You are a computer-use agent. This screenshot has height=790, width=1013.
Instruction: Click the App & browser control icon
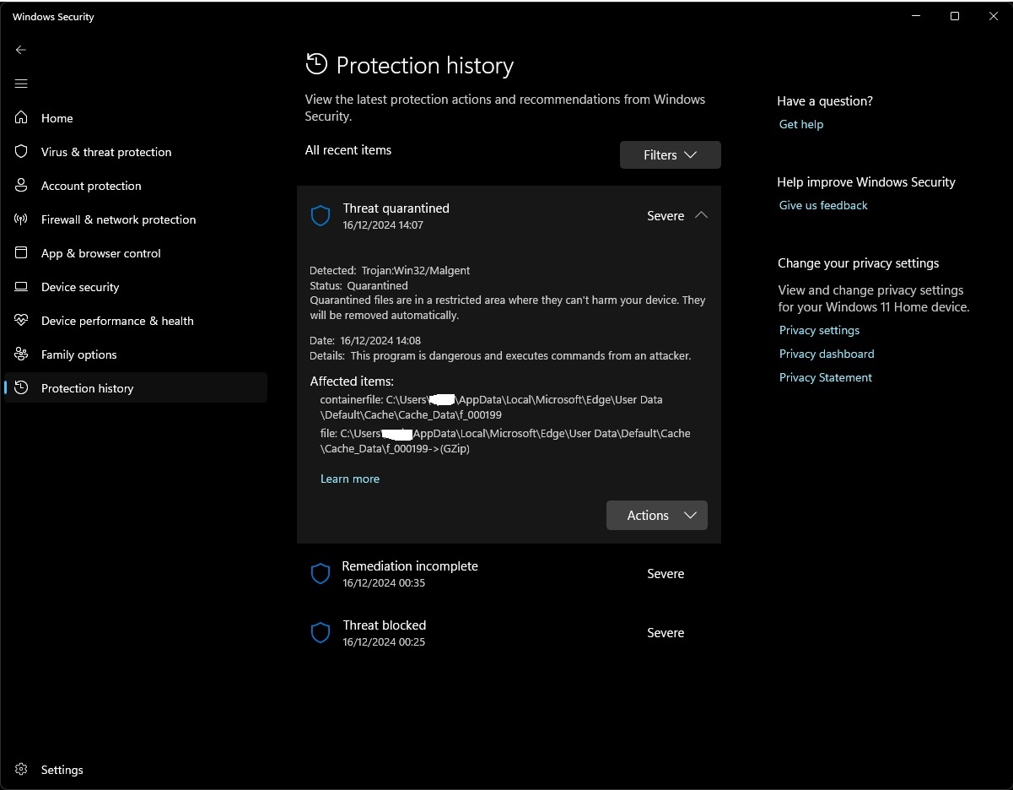21,253
